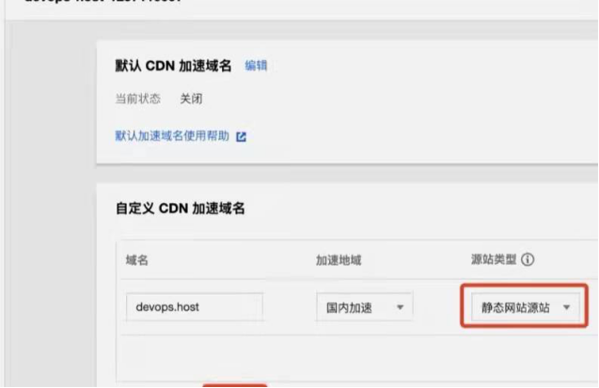Click the 当前状态 label

137,99
